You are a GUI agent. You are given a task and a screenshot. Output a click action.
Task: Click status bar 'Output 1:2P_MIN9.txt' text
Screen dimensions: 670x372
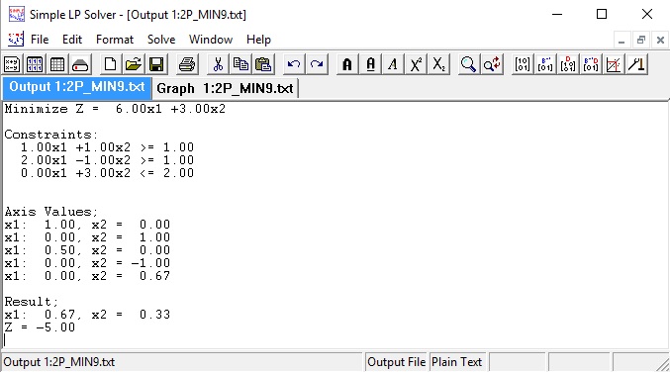click(59, 362)
